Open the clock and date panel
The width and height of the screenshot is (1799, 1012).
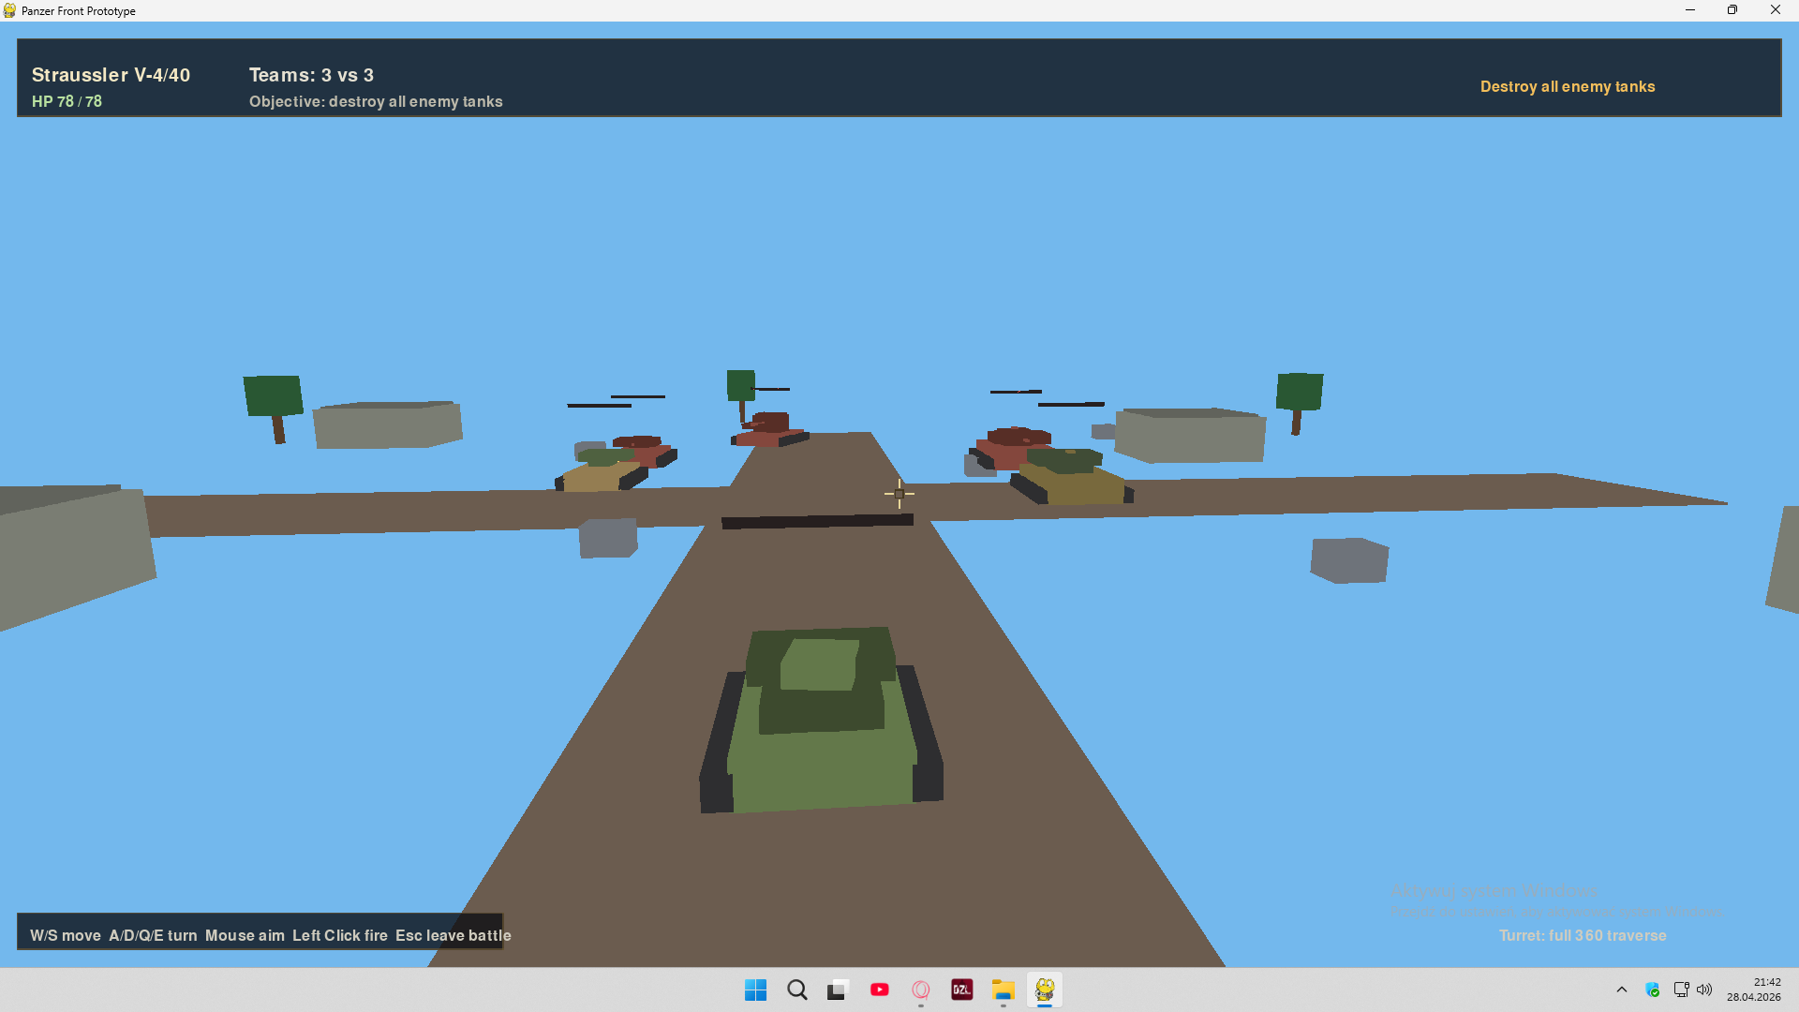[1754, 990]
